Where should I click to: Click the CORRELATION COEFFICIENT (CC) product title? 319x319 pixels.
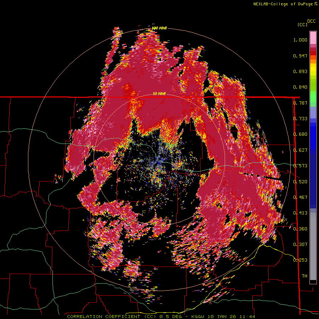pyautogui.click(x=111, y=317)
